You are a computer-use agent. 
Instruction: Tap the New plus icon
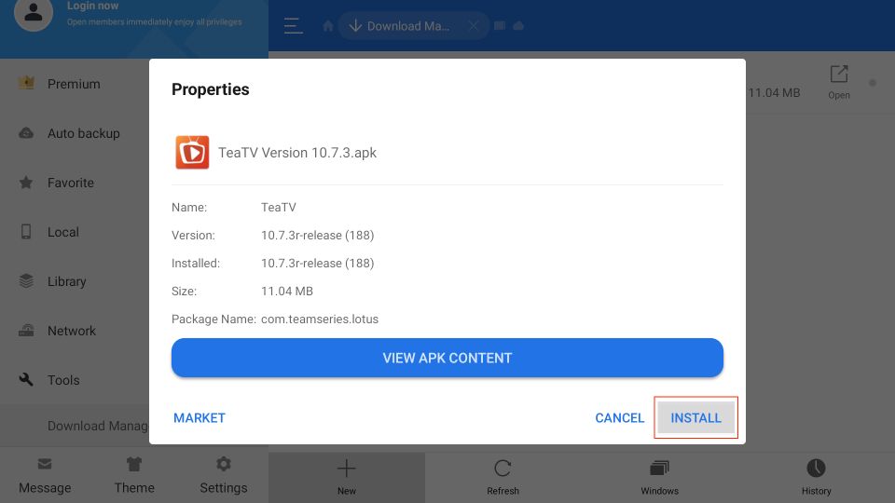coord(347,469)
